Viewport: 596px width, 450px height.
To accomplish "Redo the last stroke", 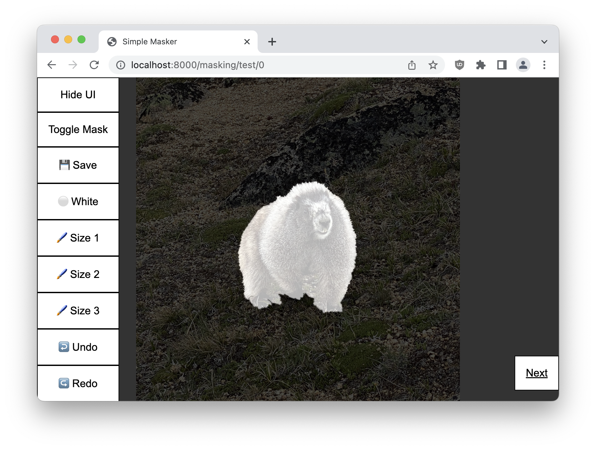I will pos(78,383).
